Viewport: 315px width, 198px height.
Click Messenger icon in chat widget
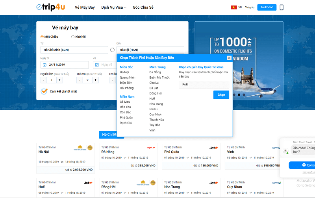[x=304, y=165]
